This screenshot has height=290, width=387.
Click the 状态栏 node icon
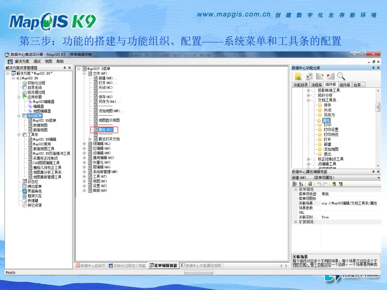[x=25, y=182]
